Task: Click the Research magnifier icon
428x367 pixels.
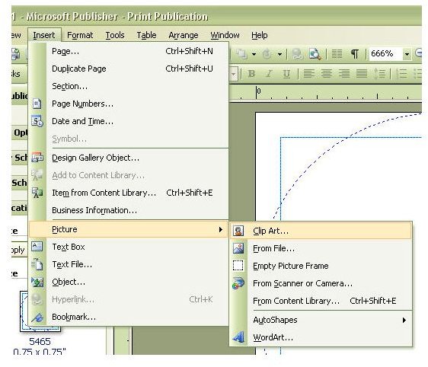Action: point(315,54)
